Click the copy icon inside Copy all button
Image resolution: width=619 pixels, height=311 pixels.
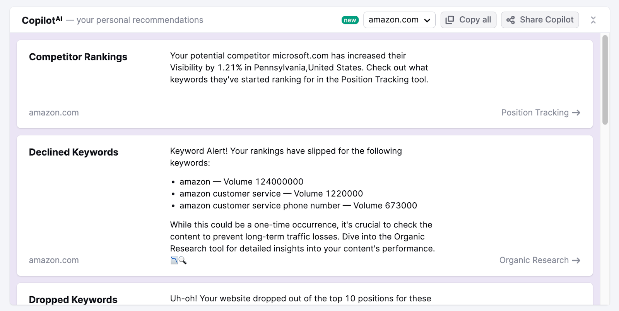(450, 19)
